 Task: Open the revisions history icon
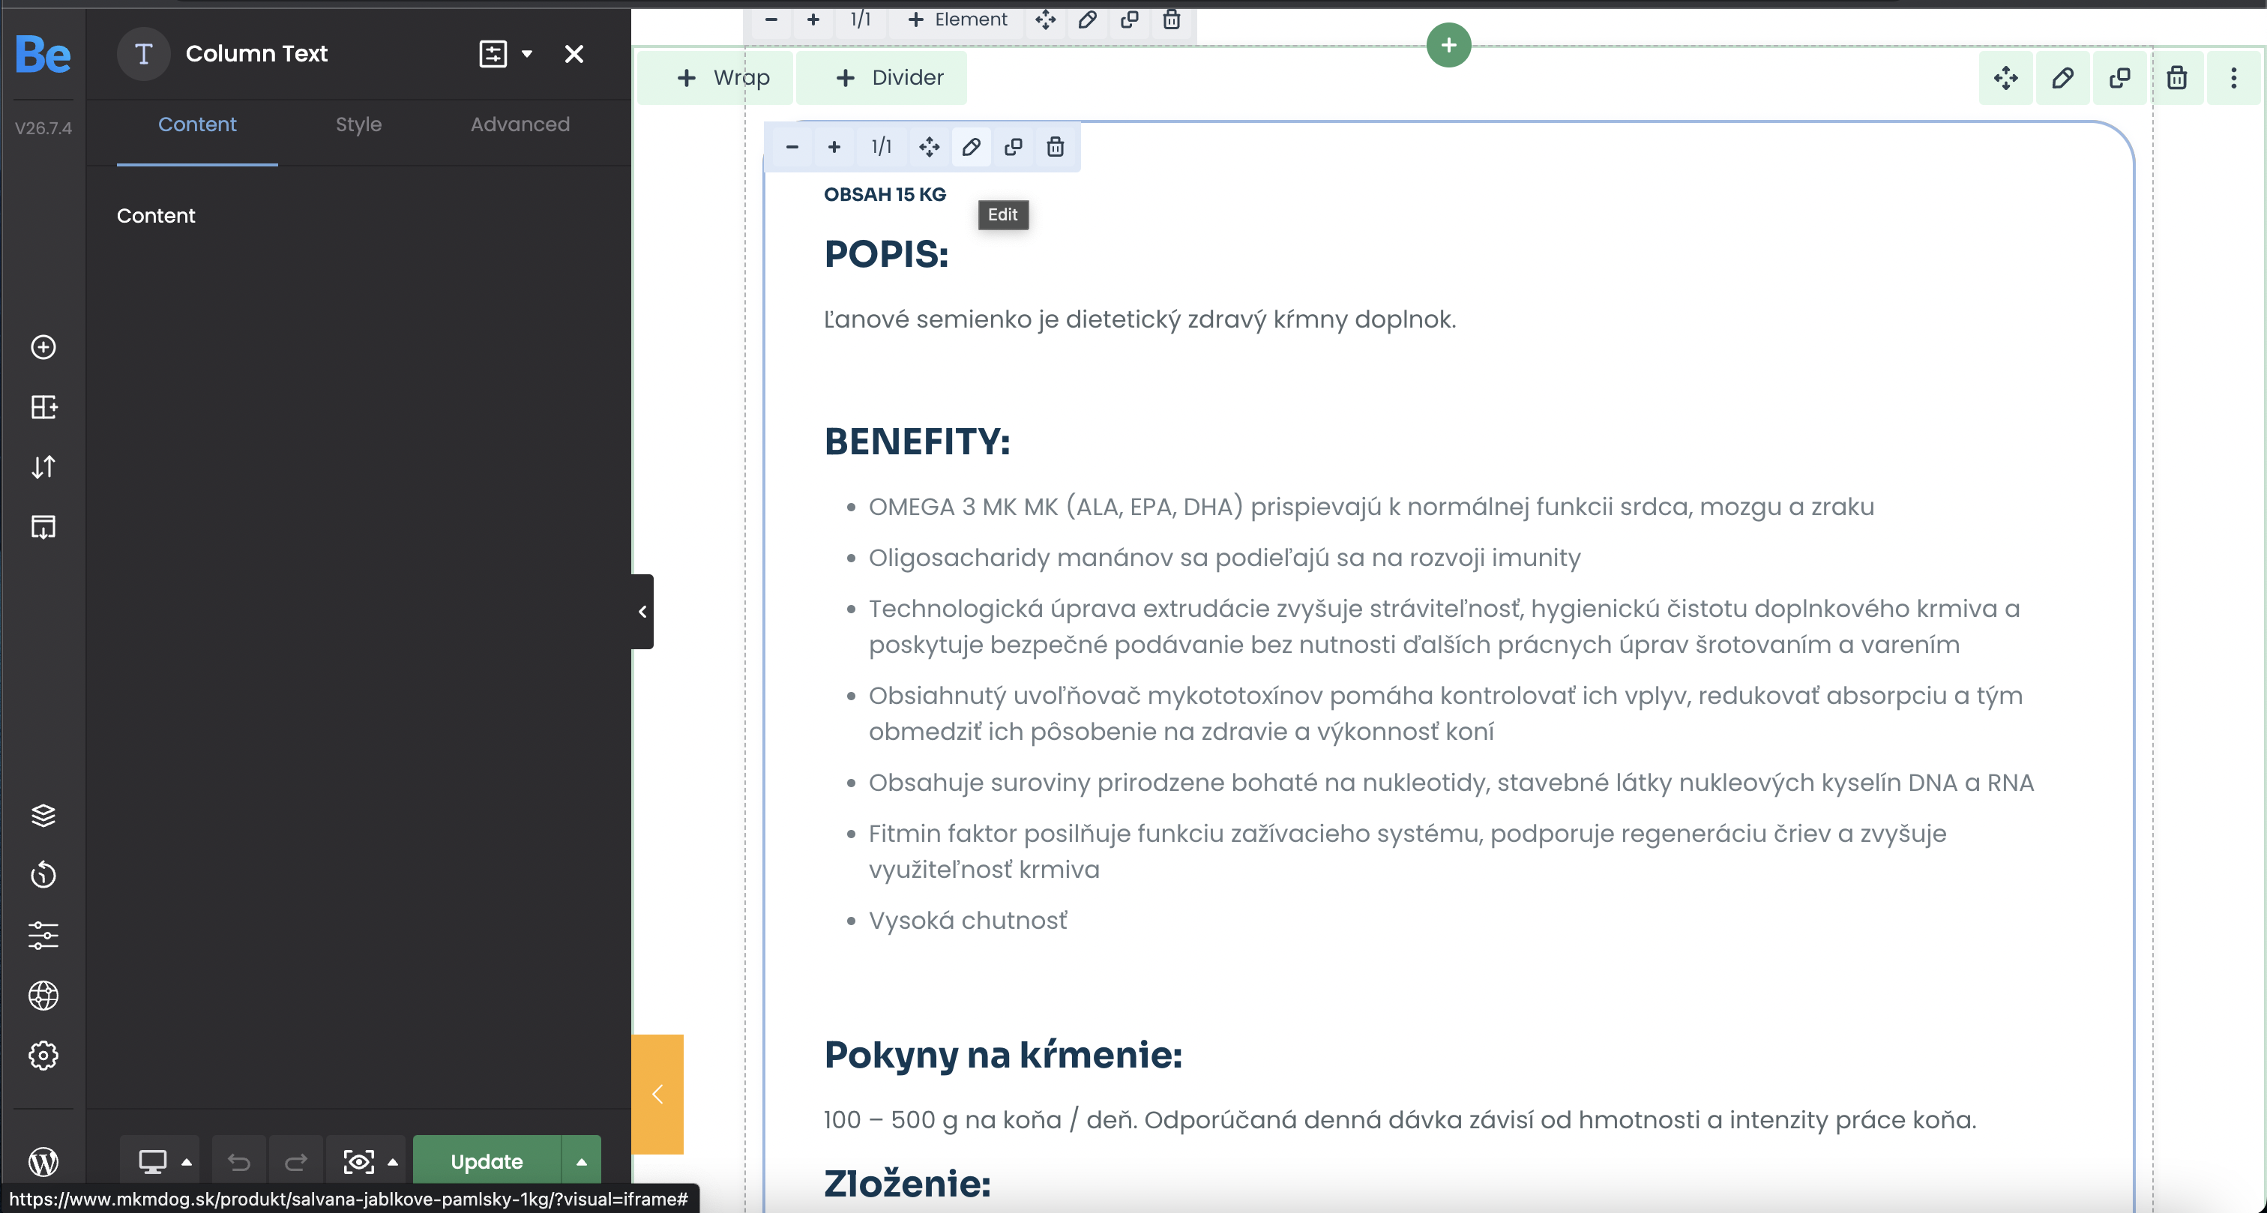pyautogui.click(x=43, y=875)
